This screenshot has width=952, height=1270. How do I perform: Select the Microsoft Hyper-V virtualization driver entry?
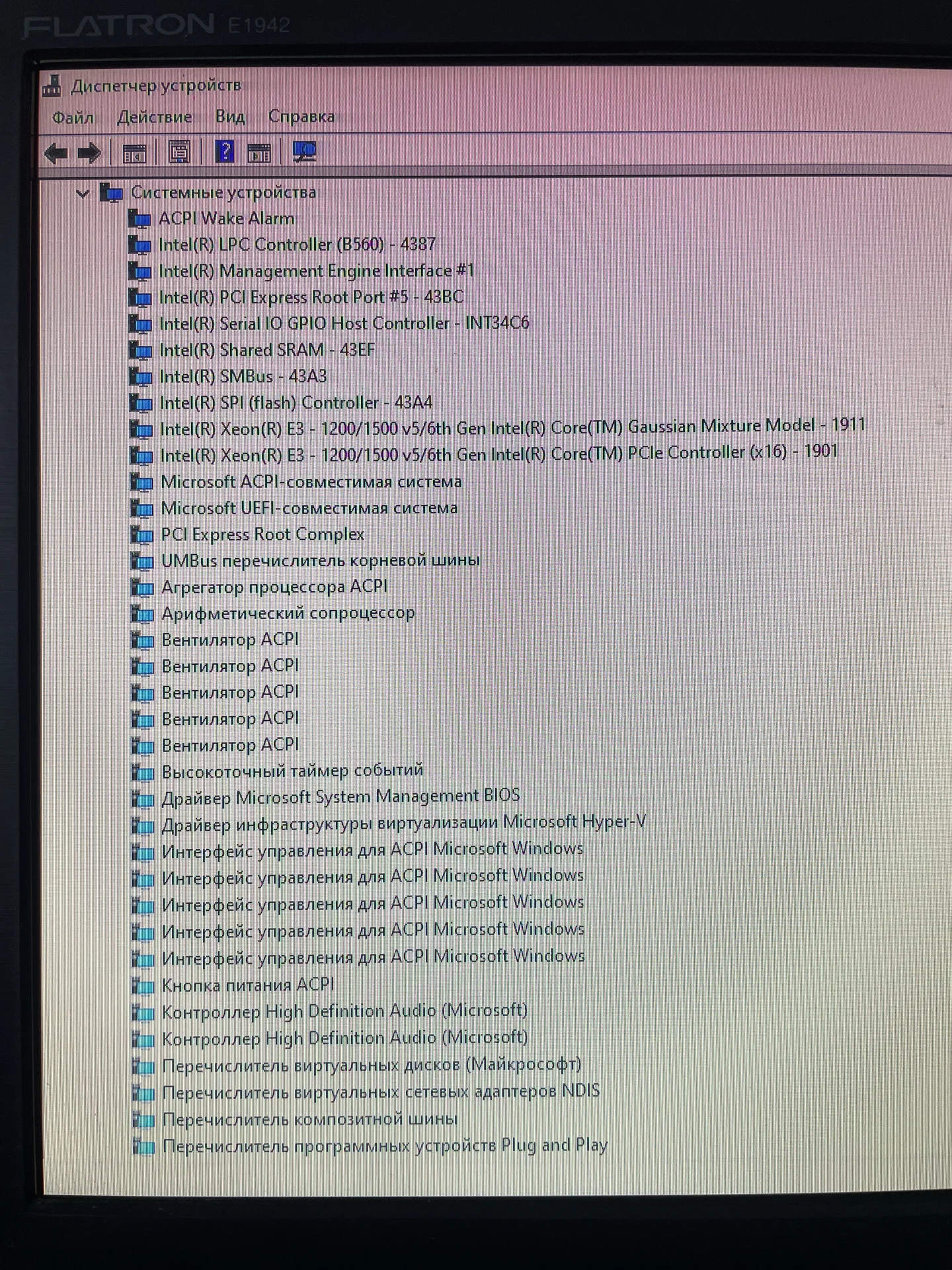pos(404,824)
